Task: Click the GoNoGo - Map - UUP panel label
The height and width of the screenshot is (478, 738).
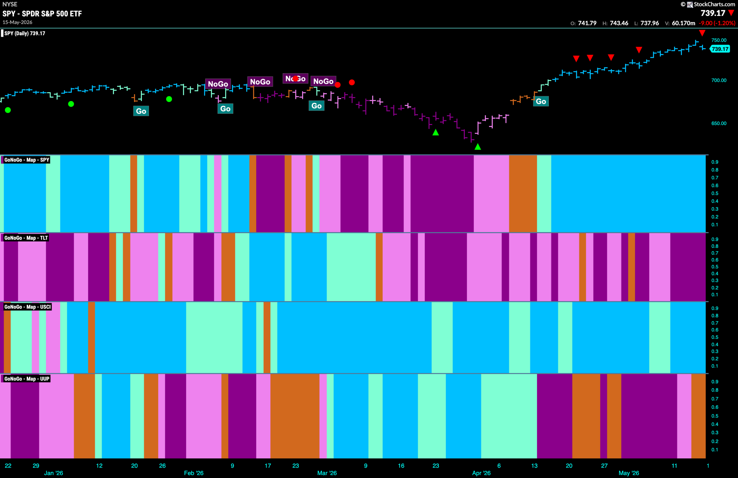Action: tap(27, 379)
